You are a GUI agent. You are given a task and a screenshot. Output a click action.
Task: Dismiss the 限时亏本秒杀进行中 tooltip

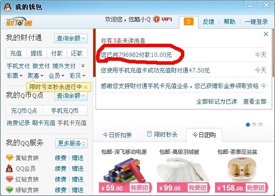click(x=86, y=87)
